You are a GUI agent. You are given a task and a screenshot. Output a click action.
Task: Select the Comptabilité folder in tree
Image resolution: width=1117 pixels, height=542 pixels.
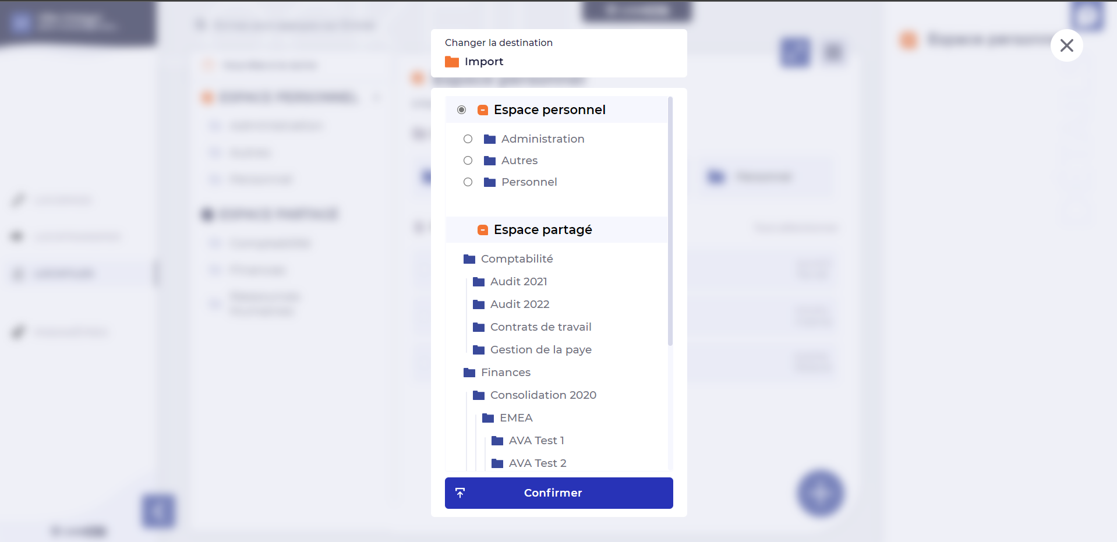point(517,259)
